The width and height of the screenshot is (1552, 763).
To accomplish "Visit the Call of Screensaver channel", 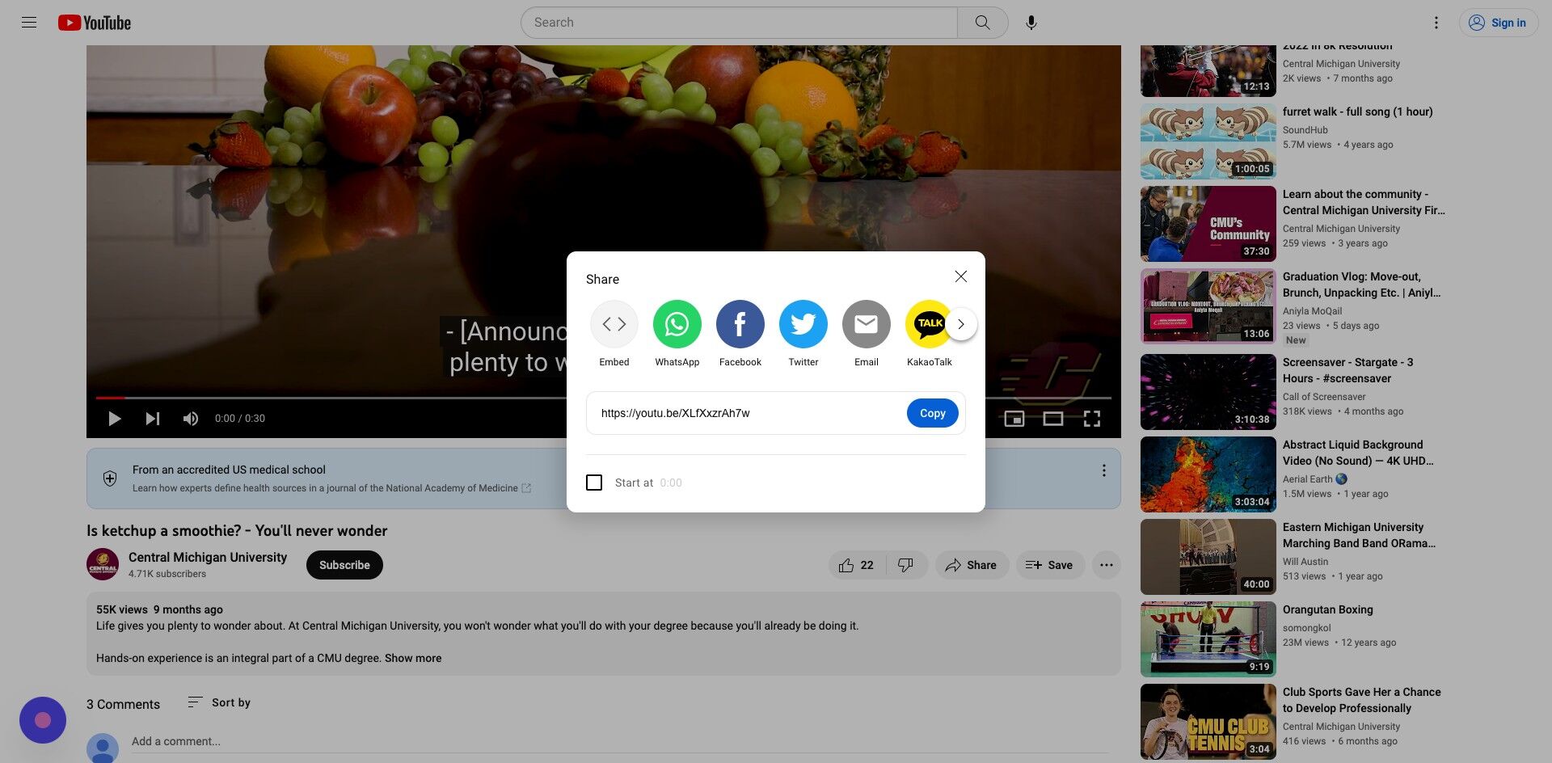I will (1324, 397).
